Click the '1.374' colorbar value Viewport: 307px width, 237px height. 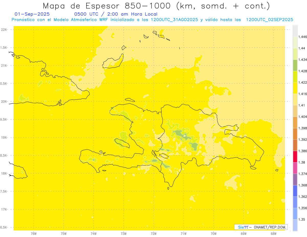click(x=303, y=174)
